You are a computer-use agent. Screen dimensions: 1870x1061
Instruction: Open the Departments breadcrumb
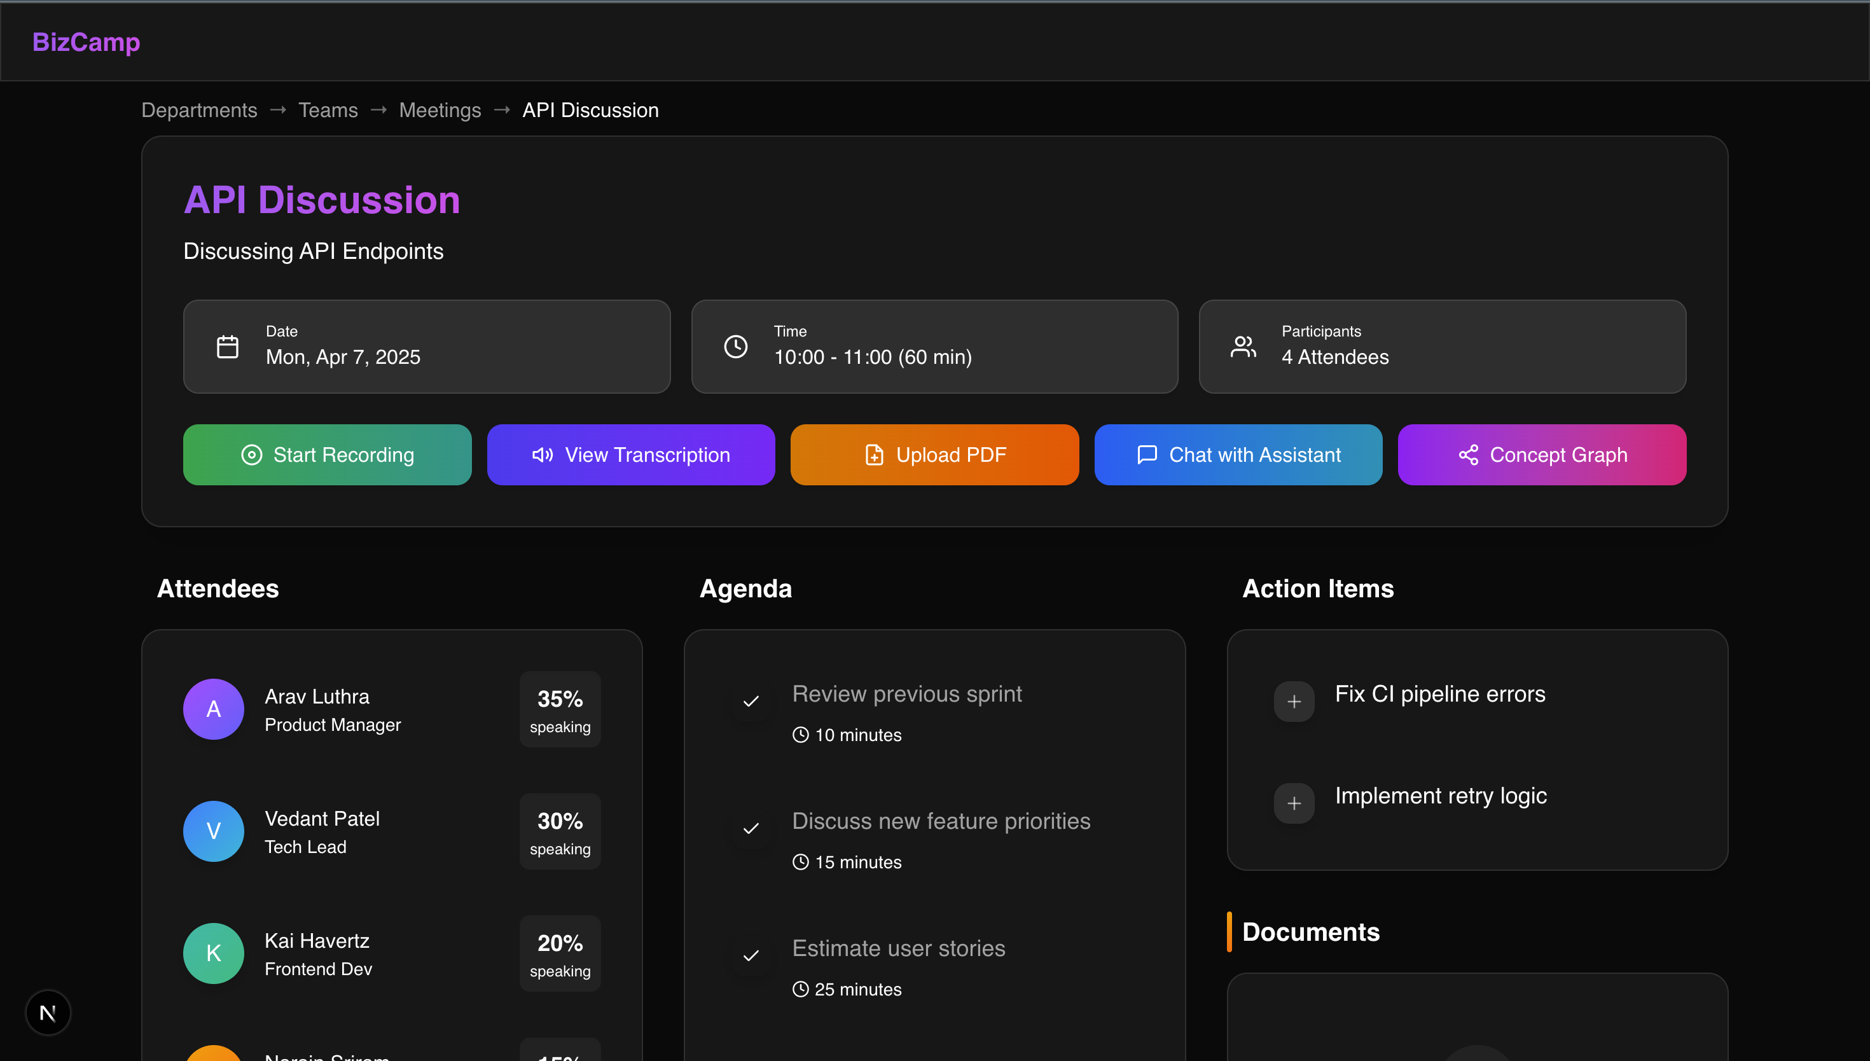click(199, 110)
